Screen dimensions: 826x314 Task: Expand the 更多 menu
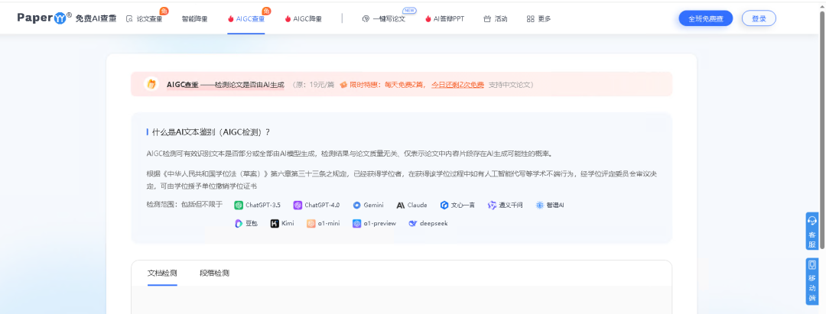pyautogui.click(x=538, y=19)
